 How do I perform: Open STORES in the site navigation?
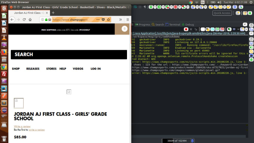pos(51,69)
